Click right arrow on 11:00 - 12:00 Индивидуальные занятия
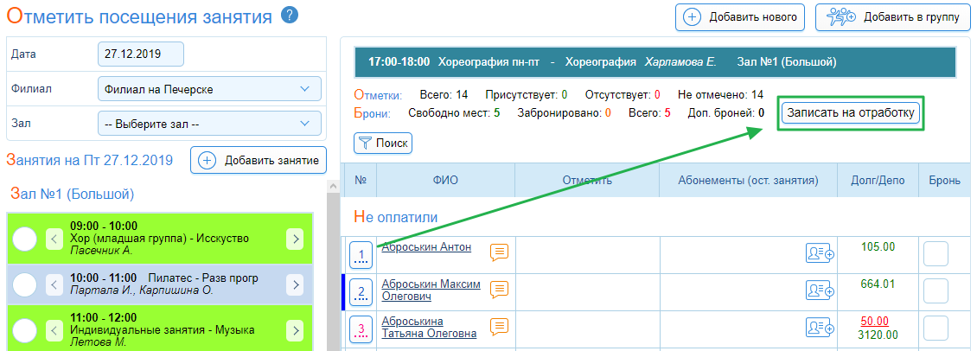 pyautogui.click(x=295, y=330)
